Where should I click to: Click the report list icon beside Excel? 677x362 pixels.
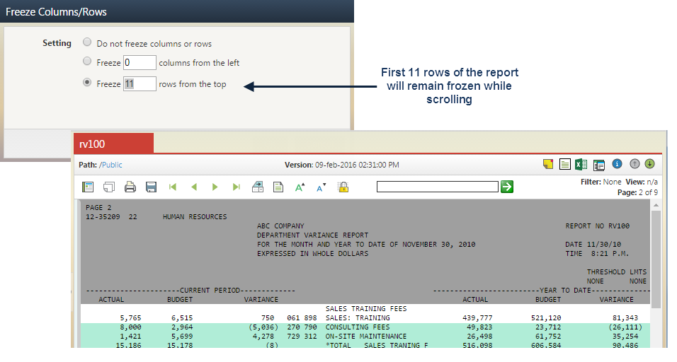tap(599, 165)
